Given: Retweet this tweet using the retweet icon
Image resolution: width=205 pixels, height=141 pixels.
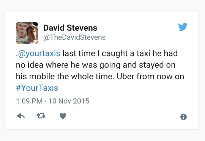Looking at the screenshot, I should click(41, 116).
